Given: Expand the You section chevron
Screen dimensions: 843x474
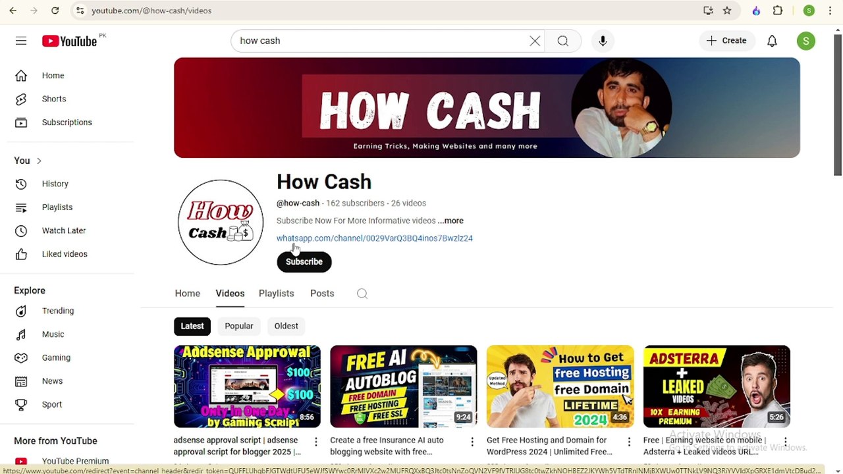Looking at the screenshot, I should (39, 161).
